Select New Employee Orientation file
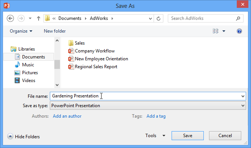The height and width of the screenshot is (148, 251). point(98,59)
